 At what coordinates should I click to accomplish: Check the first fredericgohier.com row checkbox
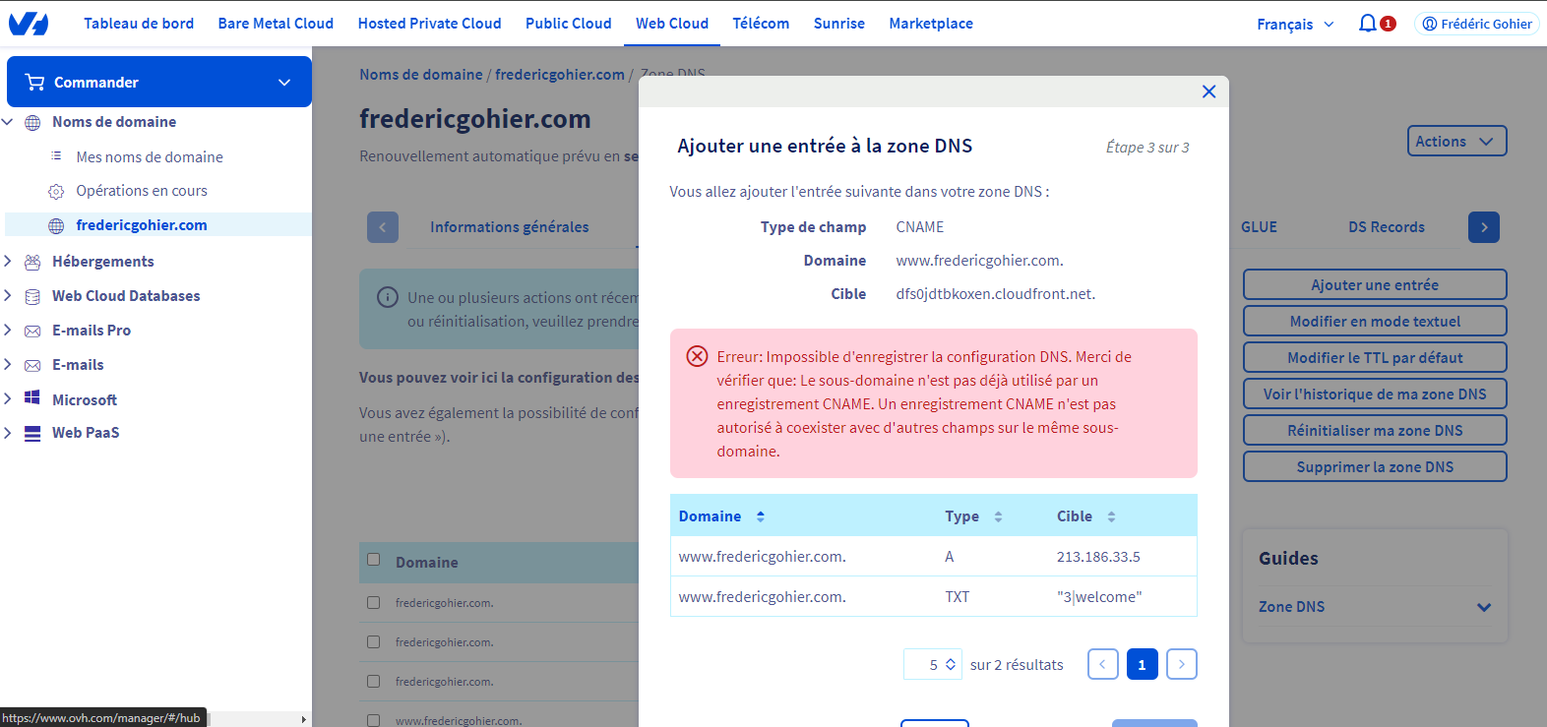[x=374, y=602]
